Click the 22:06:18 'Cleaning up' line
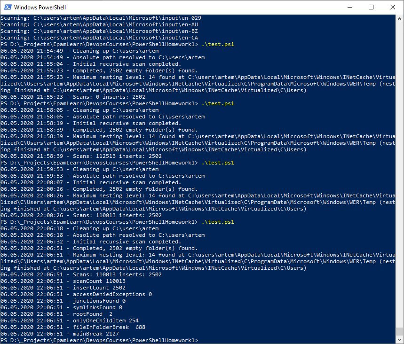 tap(79, 228)
